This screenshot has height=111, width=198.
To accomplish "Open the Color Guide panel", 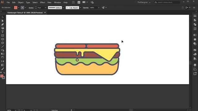I will coord(195,59).
